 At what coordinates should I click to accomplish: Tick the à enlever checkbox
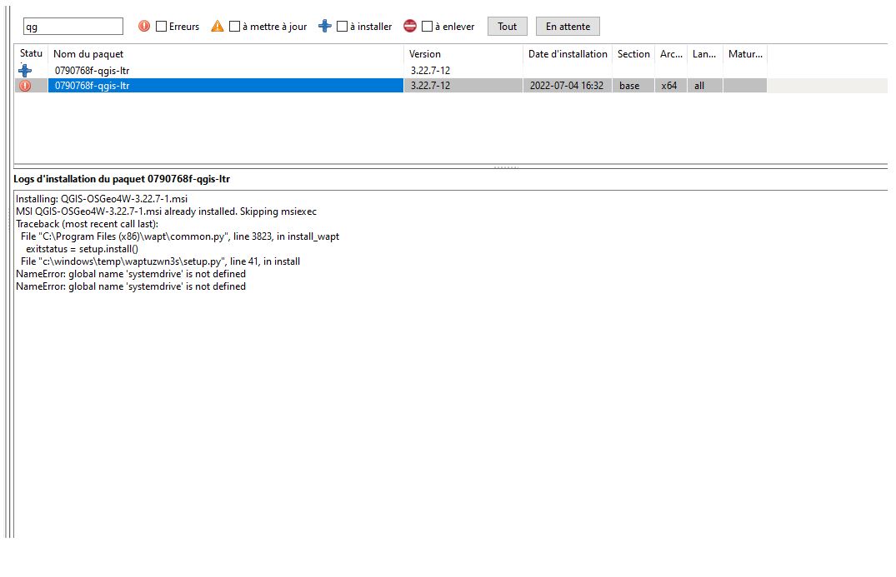point(427,27)
